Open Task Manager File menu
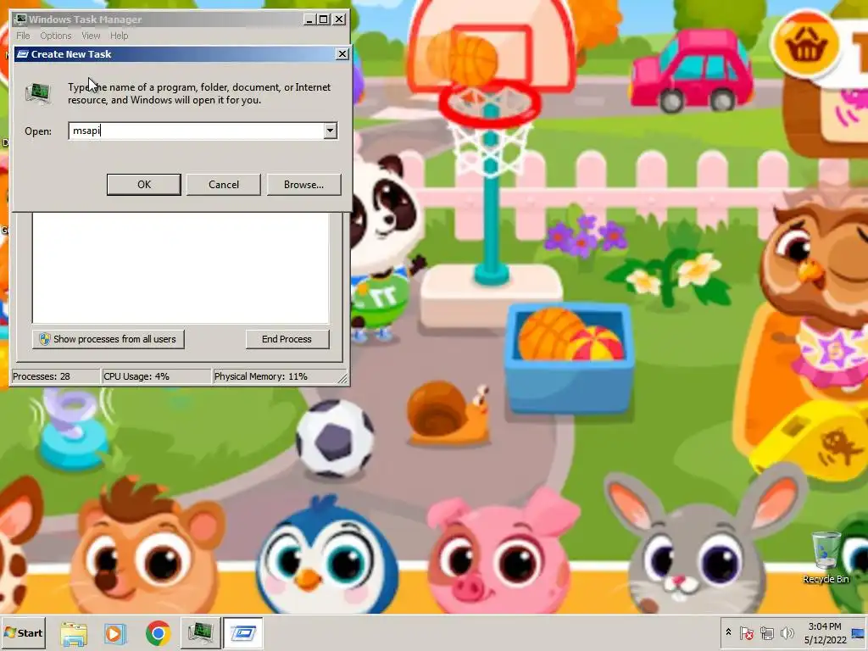Screen dimensions: 868x651 (23, 36)
